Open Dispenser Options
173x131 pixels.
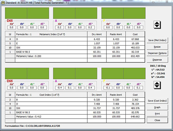[157, 53]
